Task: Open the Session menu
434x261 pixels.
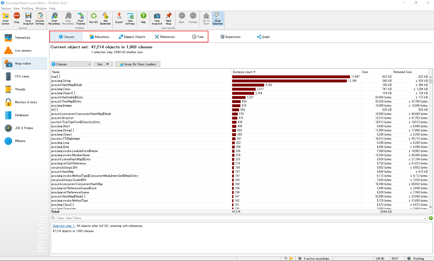Action: pos(6,9)
